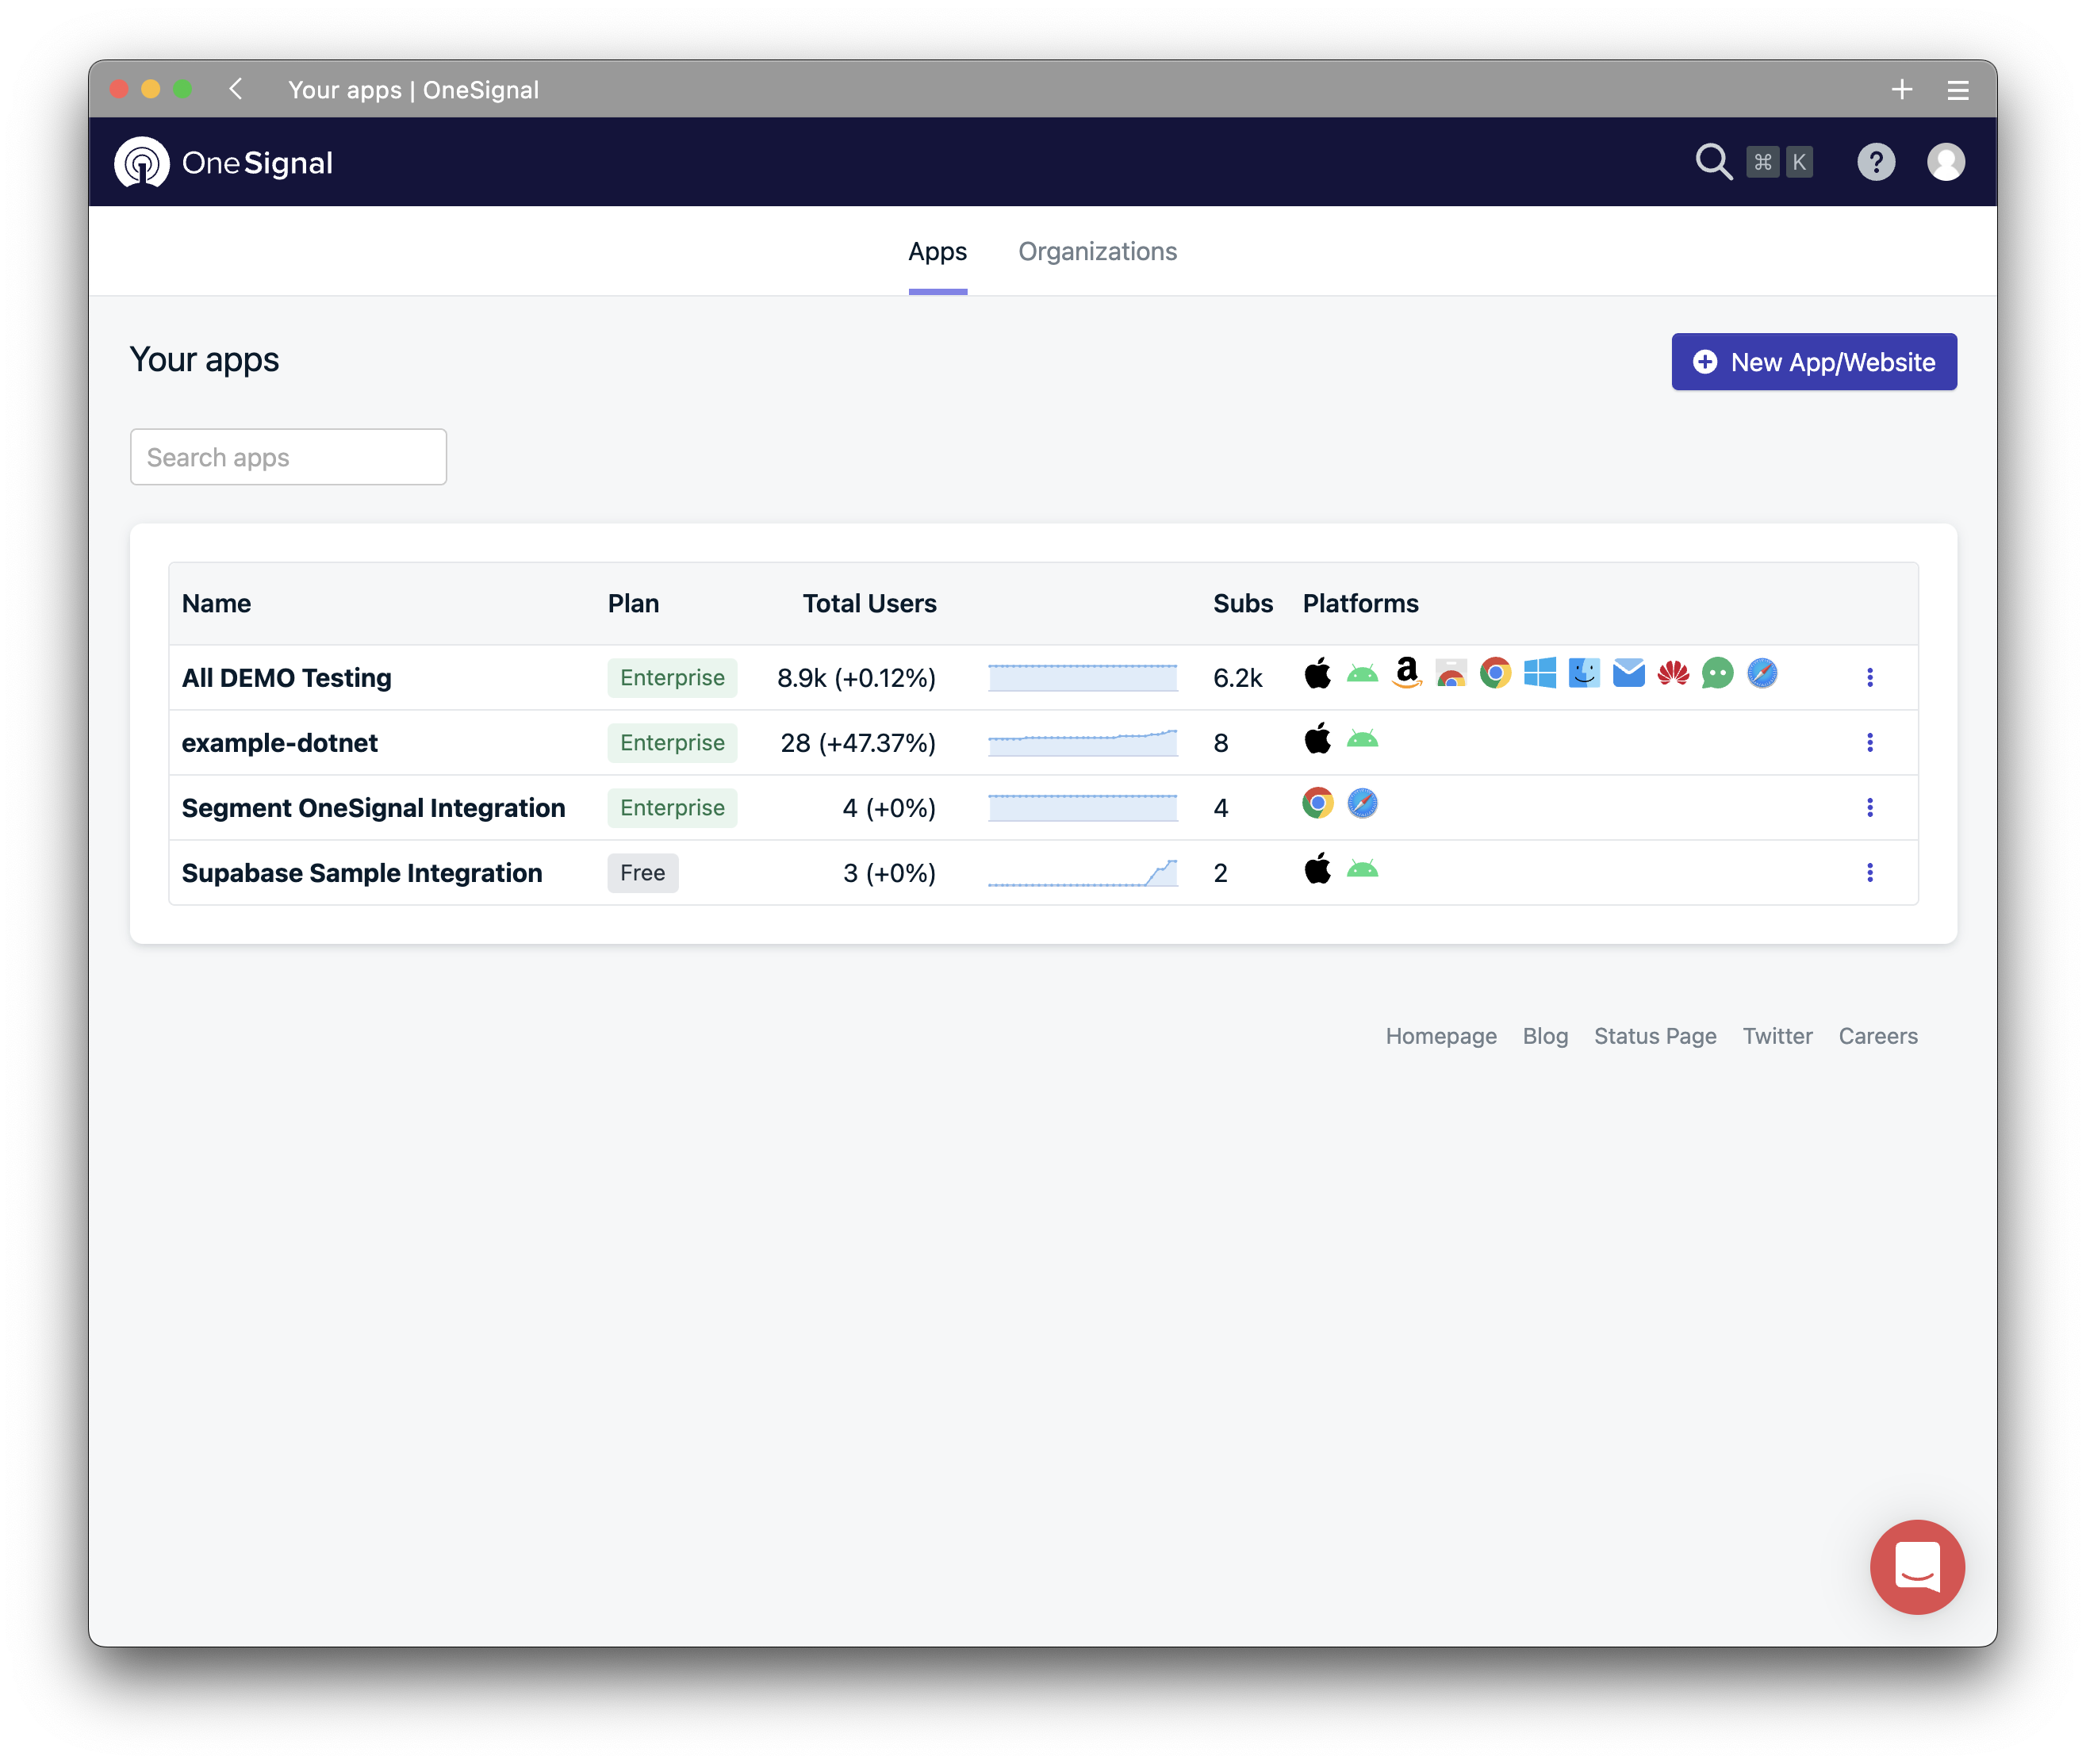Open the hamburger menu in title bar
The height and width of the screenshot is (1764, 2086).
(1957, 90)
